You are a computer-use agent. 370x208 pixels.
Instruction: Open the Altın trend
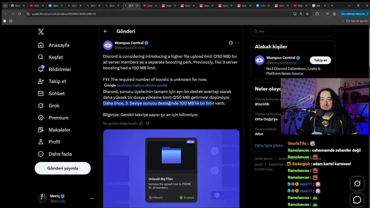[x=259, y=134]
